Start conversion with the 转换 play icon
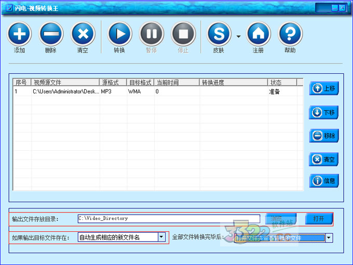The height and width of the screenshot is (265, 353). [x=119, y=34]
